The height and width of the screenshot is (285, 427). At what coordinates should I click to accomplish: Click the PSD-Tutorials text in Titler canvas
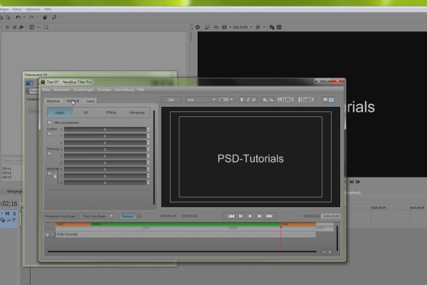coord(251,159)
